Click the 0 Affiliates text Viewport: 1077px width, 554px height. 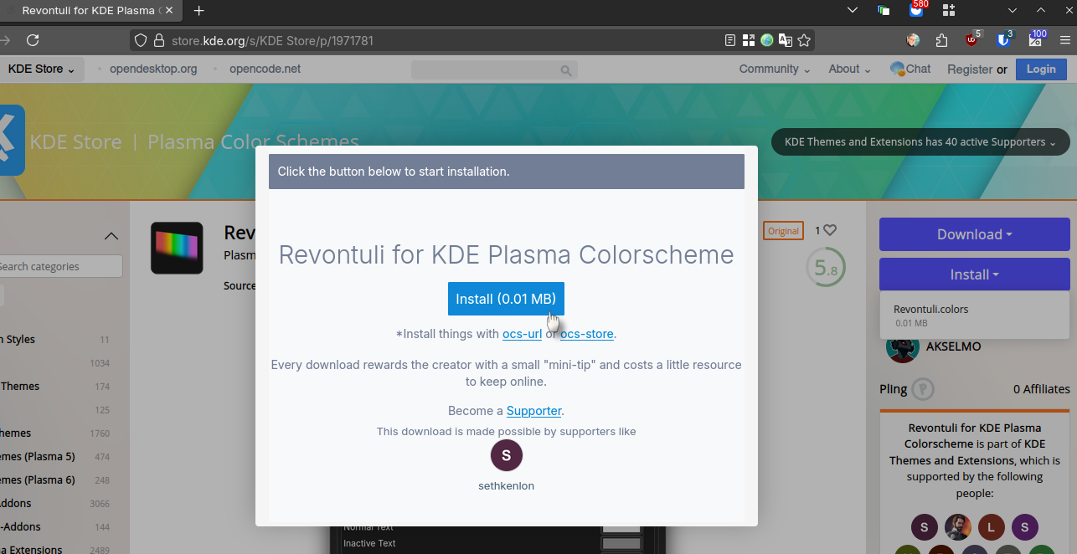click(x=1041, y=389)
